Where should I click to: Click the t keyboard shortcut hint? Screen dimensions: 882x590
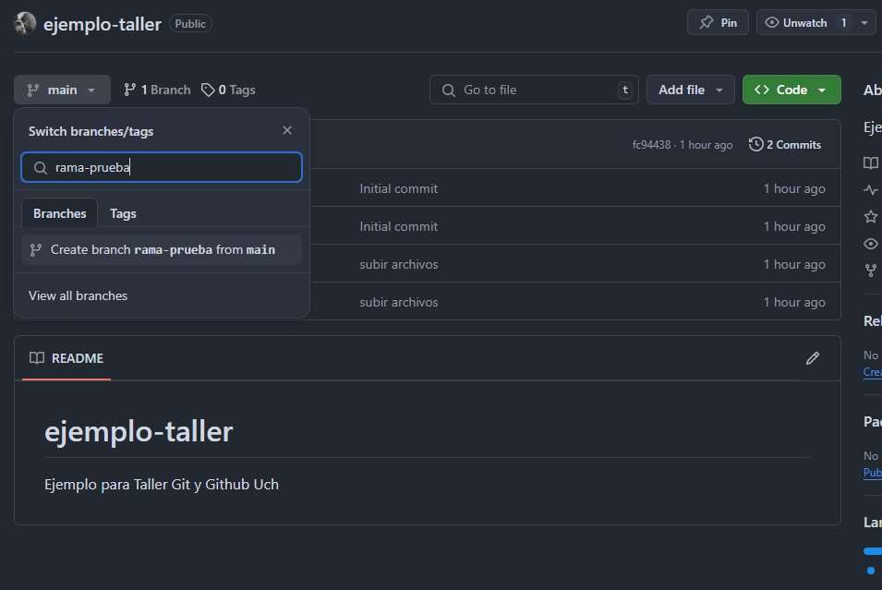click(x=625, y=90)
